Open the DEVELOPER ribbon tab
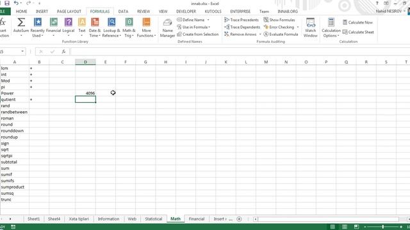The height and width of the screenshot is (230, 410). [x=186, y=11]
